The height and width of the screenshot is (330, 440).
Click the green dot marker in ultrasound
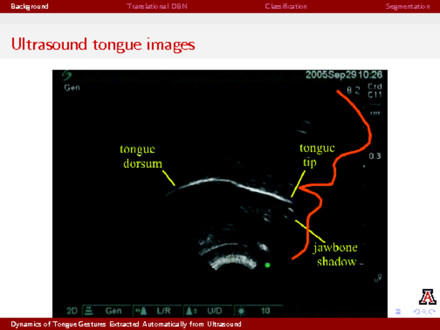coord(268,265)
